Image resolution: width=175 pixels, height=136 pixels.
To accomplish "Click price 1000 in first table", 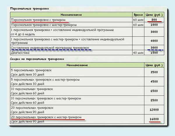I will [x=154, y=25].
